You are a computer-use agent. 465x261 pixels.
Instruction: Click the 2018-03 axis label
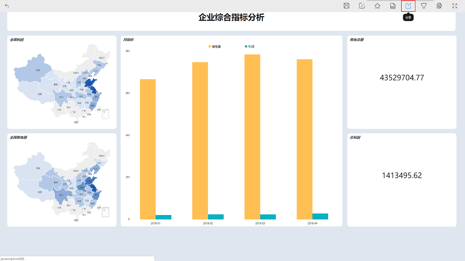click(260, 223)
